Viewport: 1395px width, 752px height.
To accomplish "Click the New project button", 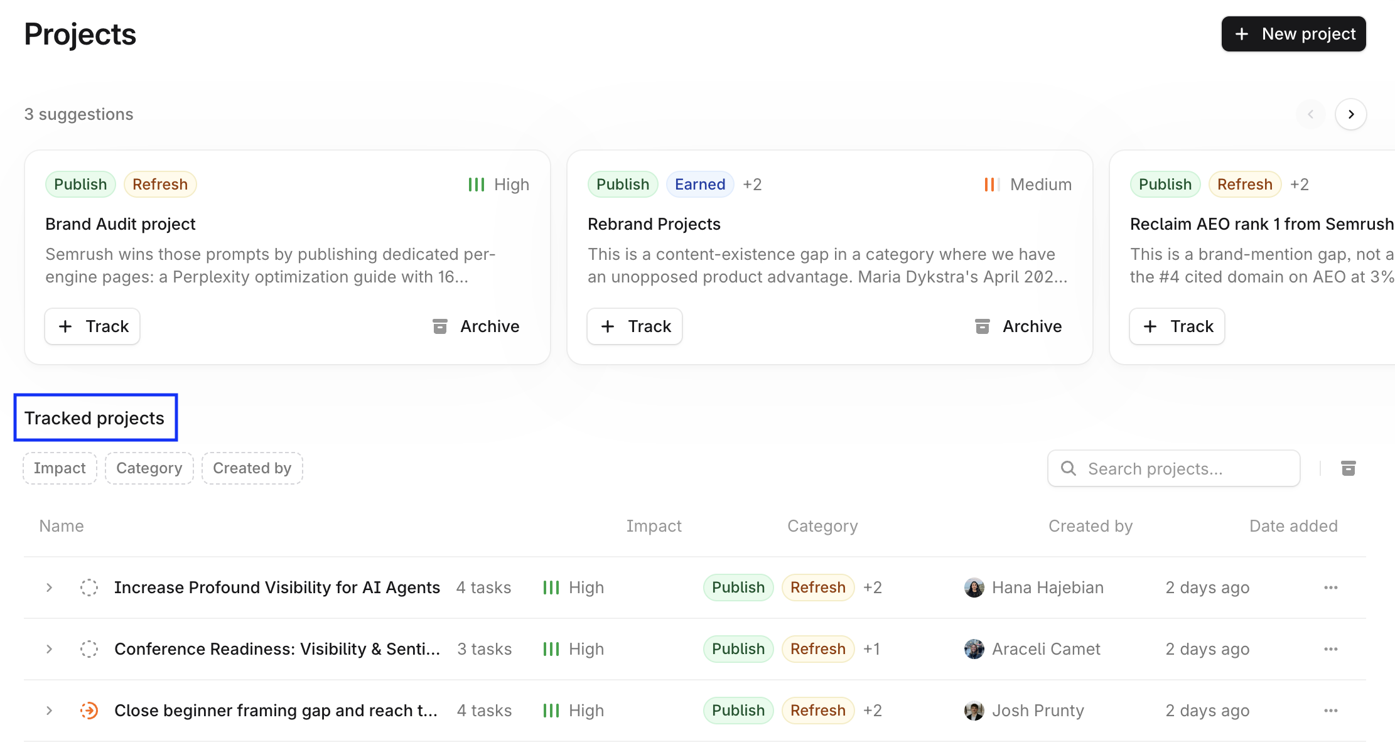I will pyautogui.click(x=1293, y=34).
